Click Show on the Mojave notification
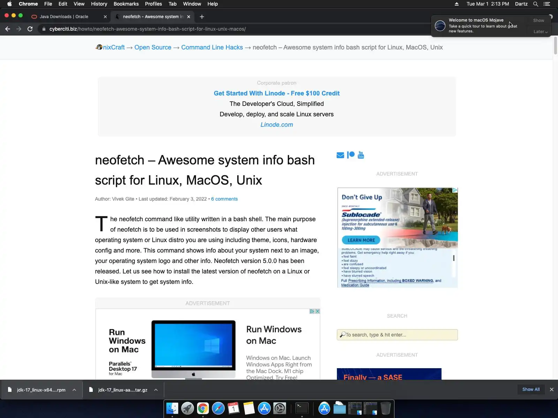 [538, 21]
